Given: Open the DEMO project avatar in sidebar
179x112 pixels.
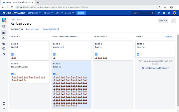Looking at the screenshot, I should [x=4, y=20].
